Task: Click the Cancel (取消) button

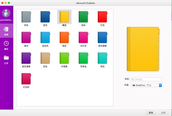Action: (151, 113)
